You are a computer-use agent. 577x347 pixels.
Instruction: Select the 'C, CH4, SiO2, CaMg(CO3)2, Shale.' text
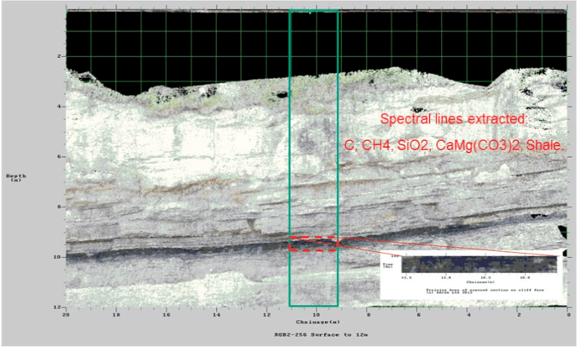454,145
